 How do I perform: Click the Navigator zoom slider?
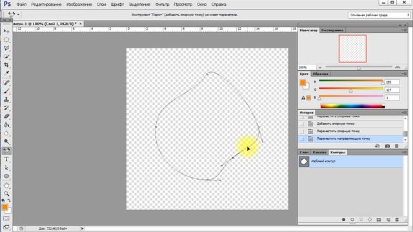(359, 67)
